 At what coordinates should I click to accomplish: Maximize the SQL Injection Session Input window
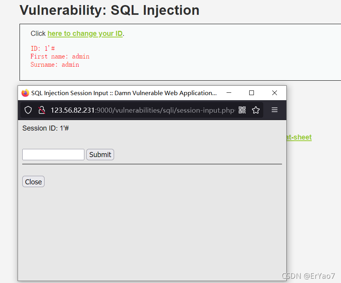(x=252, y=93)
